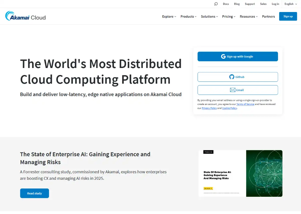The height and width of the screenshot is (214, 301).
Task: Open the Blog link
Action: (x=237, y=4)
